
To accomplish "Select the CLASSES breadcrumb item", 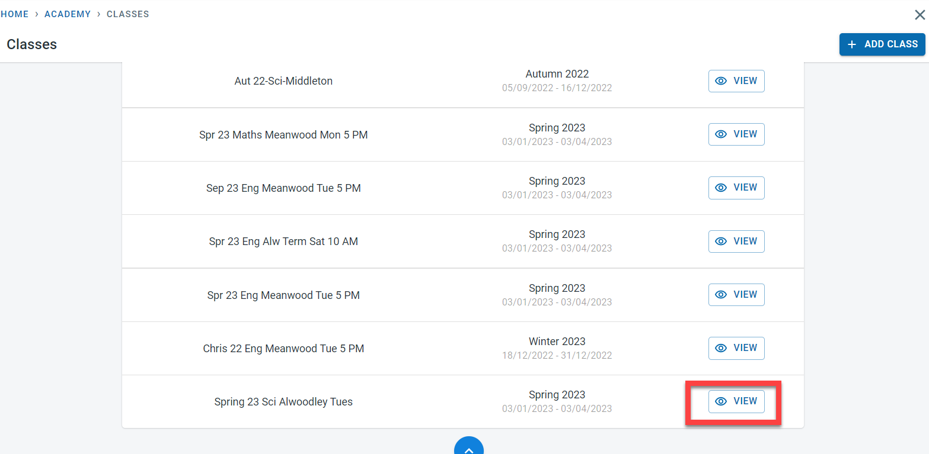I will tap(127, 14).
